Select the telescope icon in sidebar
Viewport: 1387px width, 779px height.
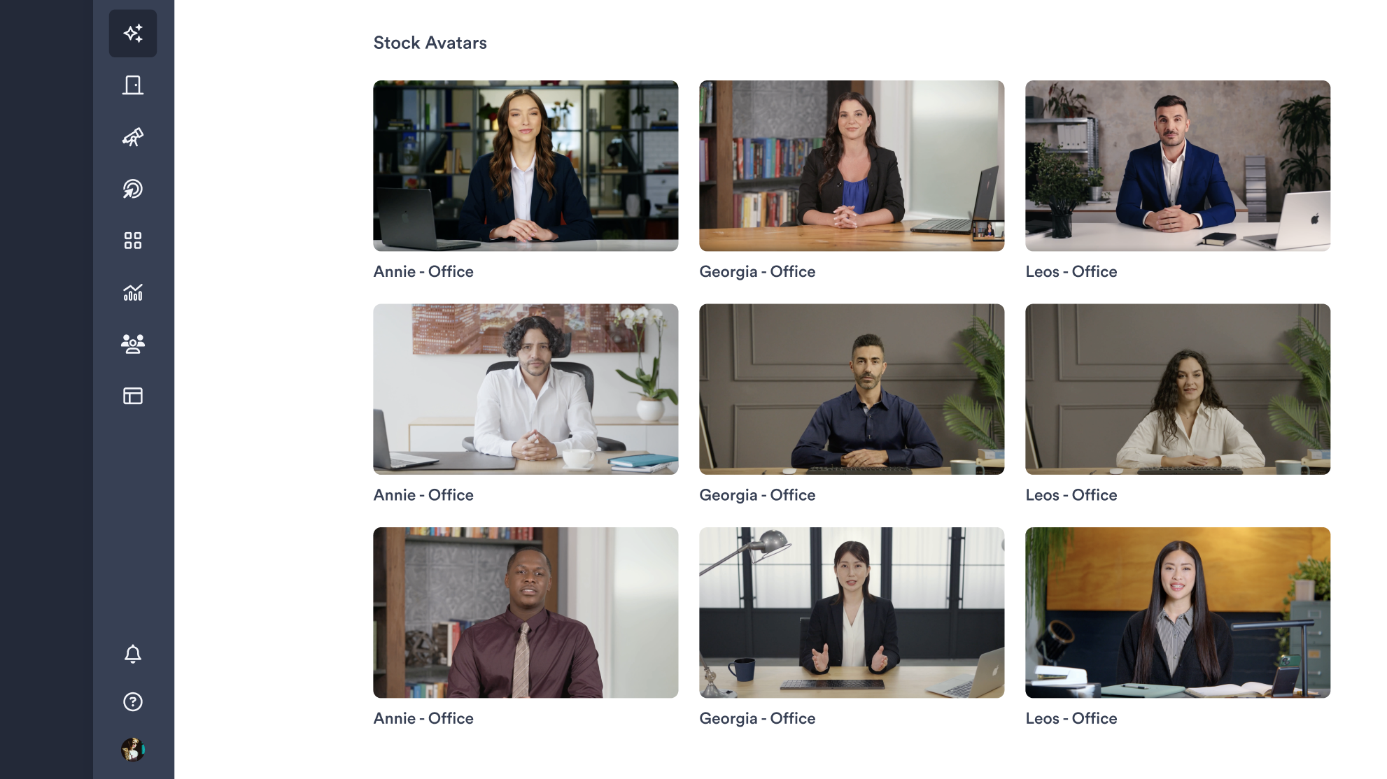(133, 137)
